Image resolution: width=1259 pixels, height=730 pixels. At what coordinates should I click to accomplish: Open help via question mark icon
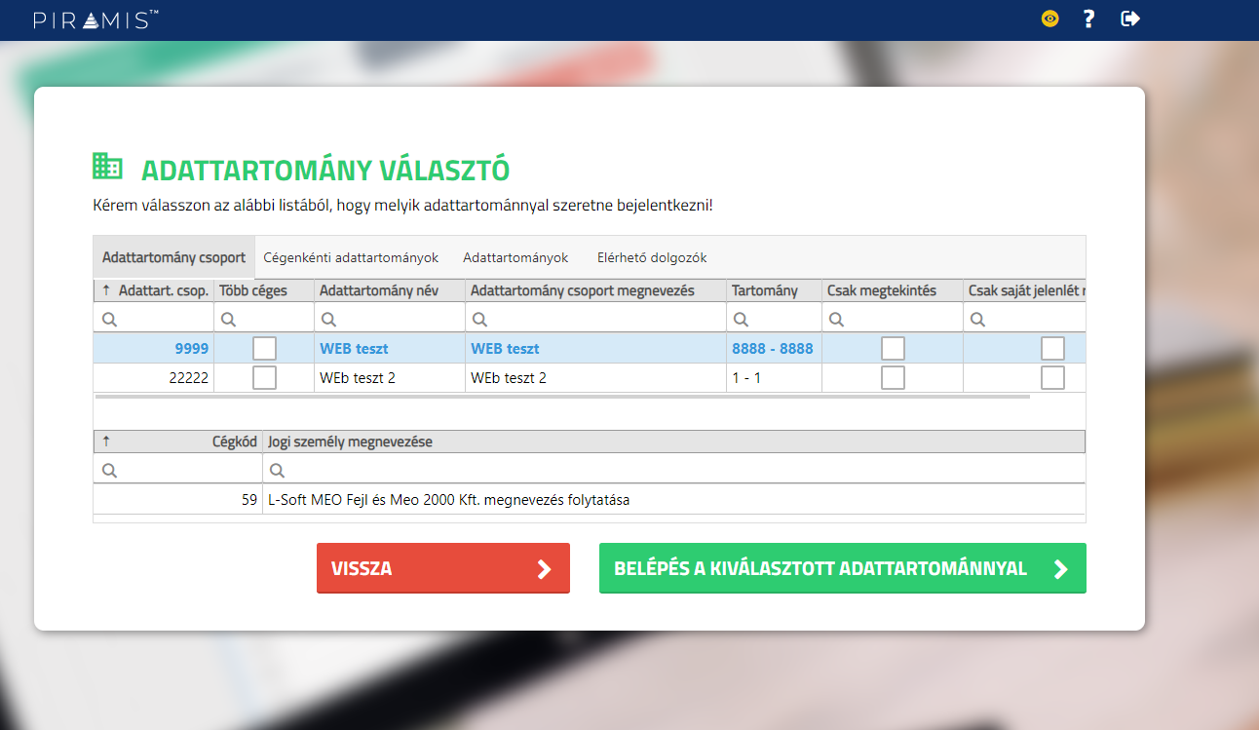(1089, 19)
